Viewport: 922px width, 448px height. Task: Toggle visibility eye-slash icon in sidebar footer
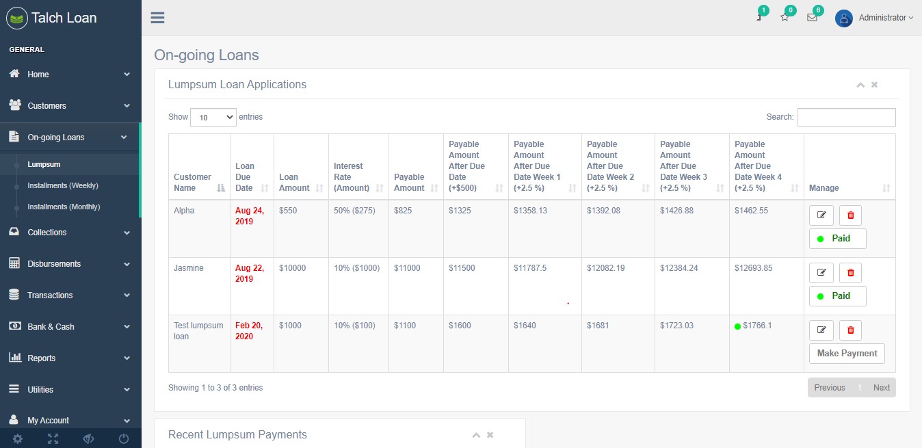tap(88, 438)
